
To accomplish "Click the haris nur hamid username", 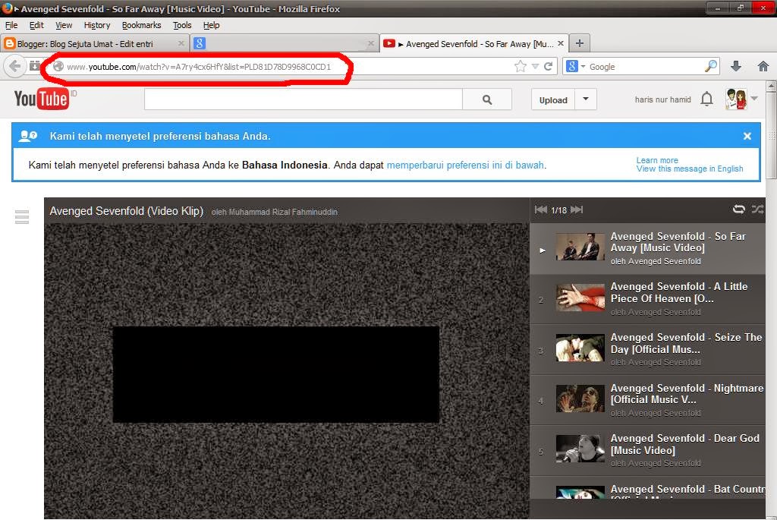I will [x=662, y=99].
